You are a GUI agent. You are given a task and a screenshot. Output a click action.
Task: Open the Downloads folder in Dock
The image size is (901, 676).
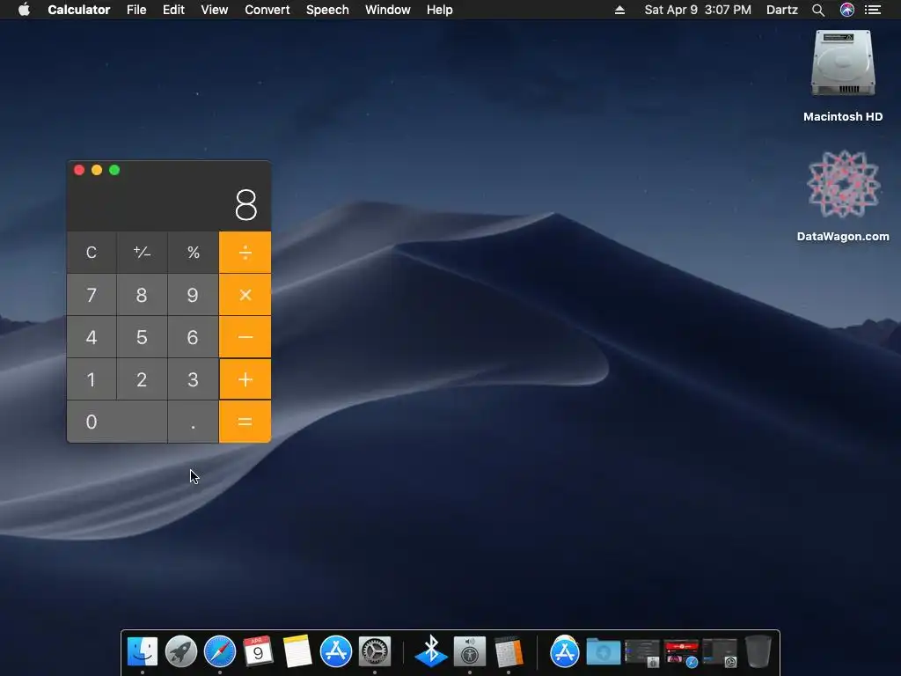tap(603, 653)
